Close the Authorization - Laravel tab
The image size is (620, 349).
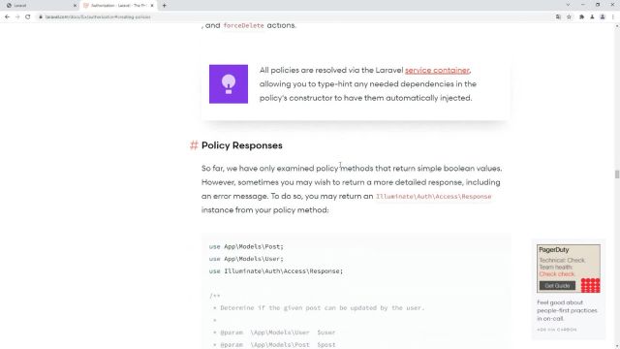click(x=152, y=6)
